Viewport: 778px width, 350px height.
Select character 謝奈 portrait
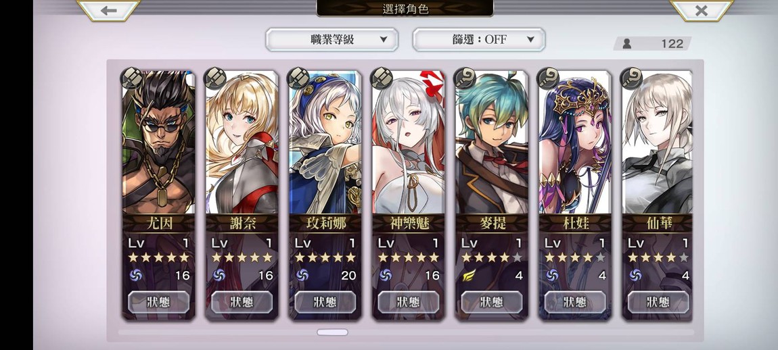click(242, 142)
